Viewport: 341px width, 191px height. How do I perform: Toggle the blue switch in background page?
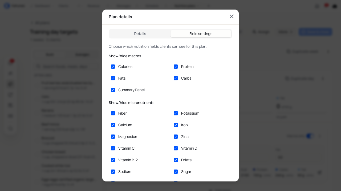coord(310,136)
